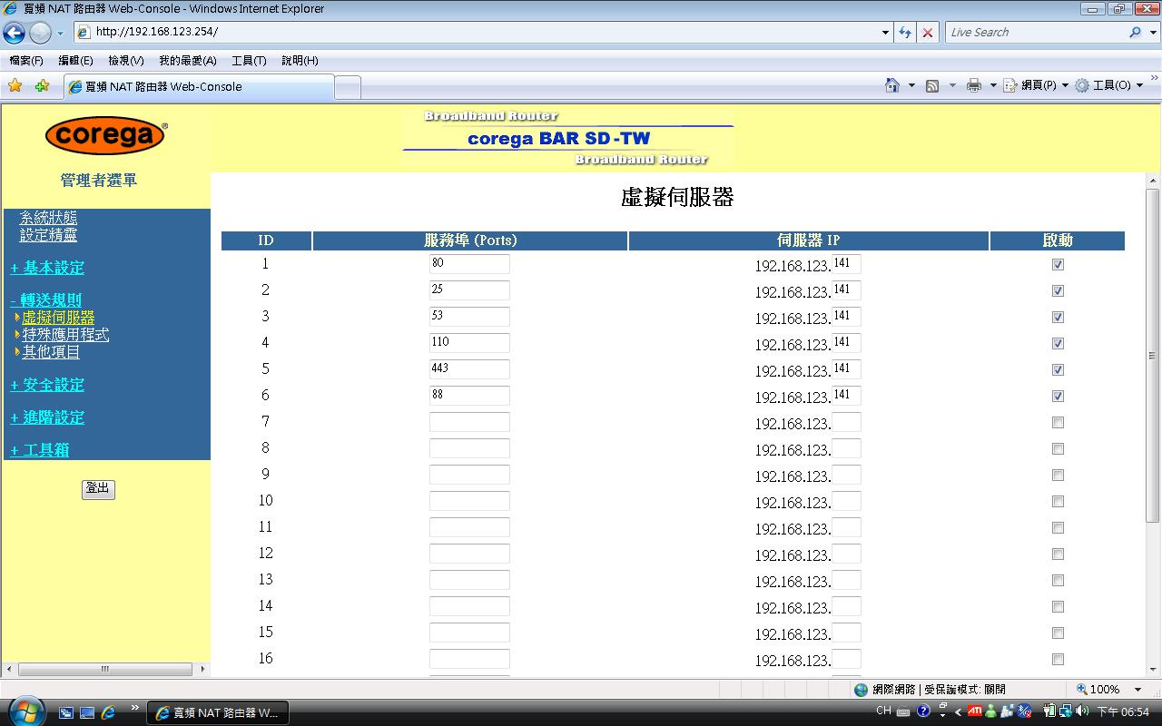Click the 登出 logout button
1162x726 pixels.
pos(98,489)
